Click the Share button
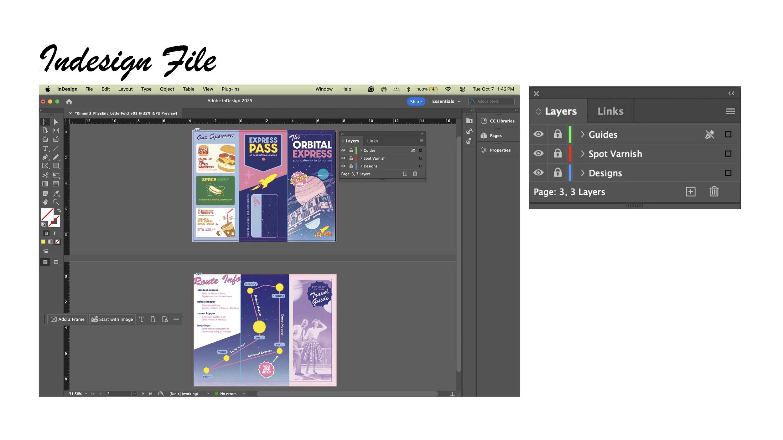The width and height of the screenshot is (783, 440). pyautogui.click(x=416, y=102)
